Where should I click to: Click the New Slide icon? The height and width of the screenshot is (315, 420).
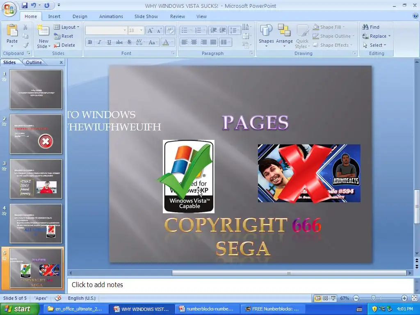click(43, 30)
